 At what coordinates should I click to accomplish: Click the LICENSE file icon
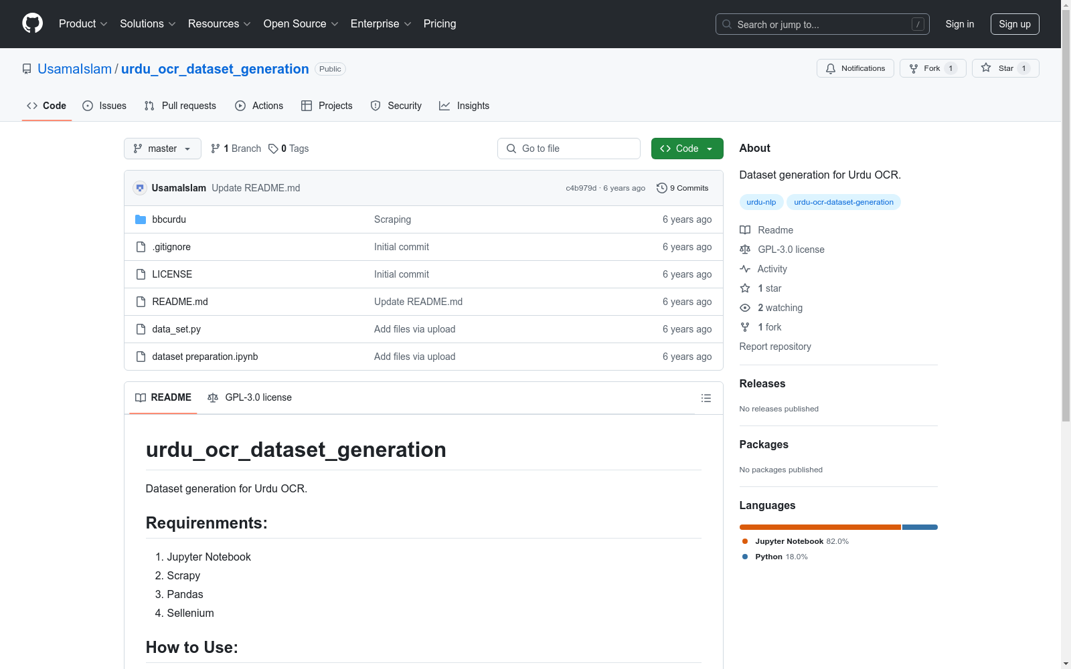coord(141,274)
